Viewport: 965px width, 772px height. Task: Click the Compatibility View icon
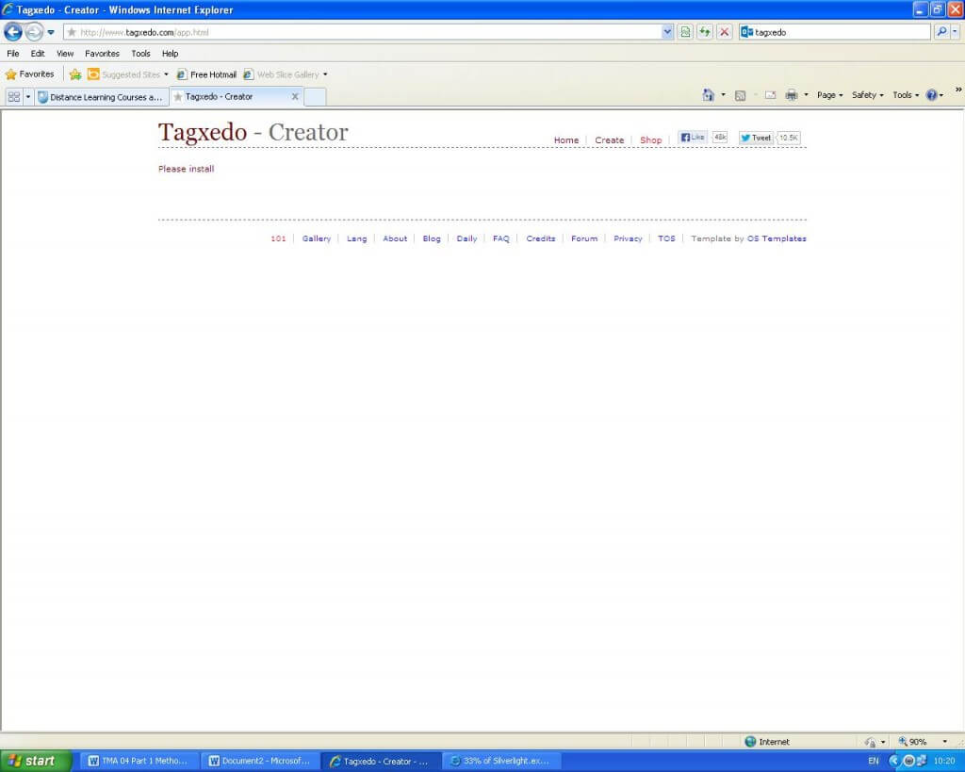[x=685, y=32]
